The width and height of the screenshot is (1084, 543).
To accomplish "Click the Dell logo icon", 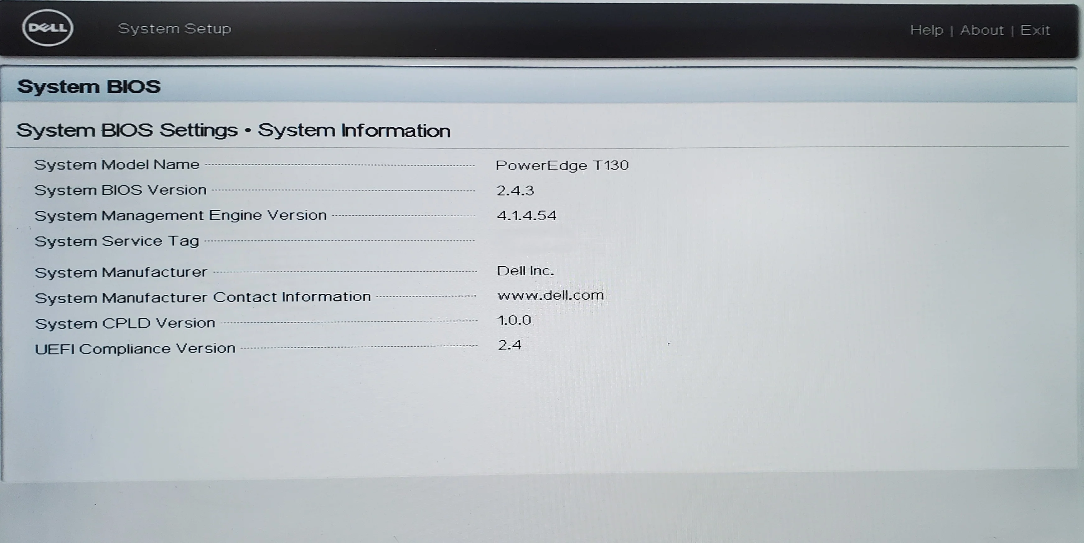I will point(48,28).
